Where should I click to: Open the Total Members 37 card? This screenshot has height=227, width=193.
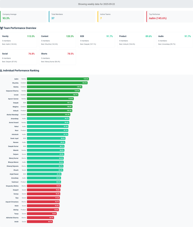72,16
